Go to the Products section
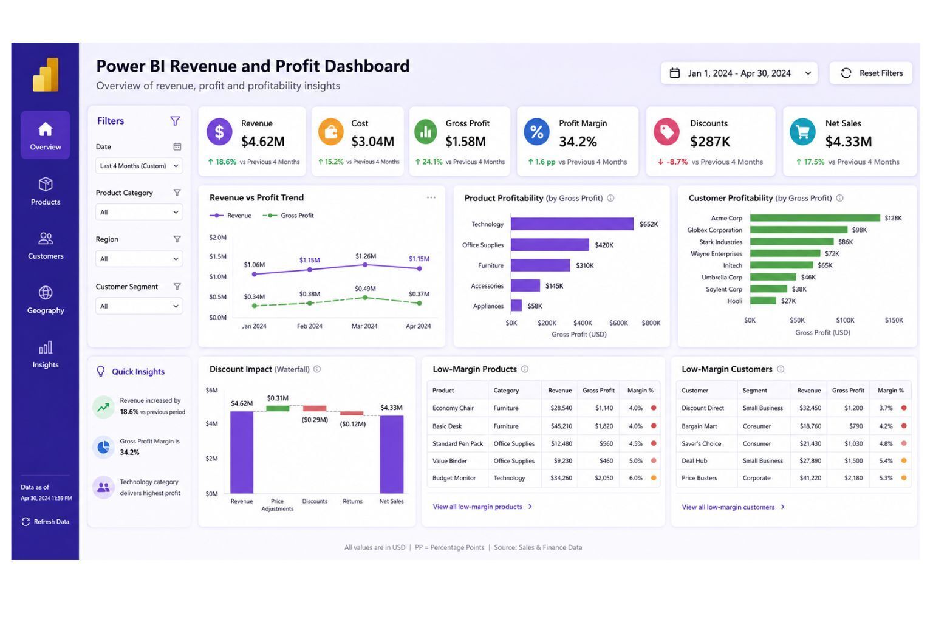 46,191
